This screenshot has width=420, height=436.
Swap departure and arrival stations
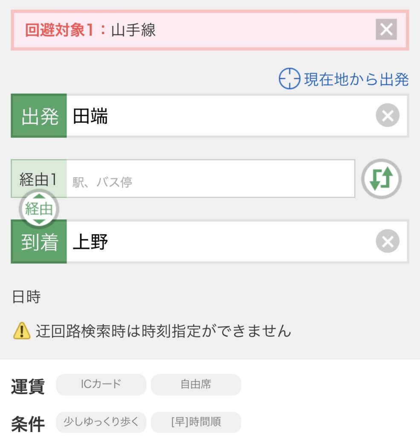coord(381,178)
